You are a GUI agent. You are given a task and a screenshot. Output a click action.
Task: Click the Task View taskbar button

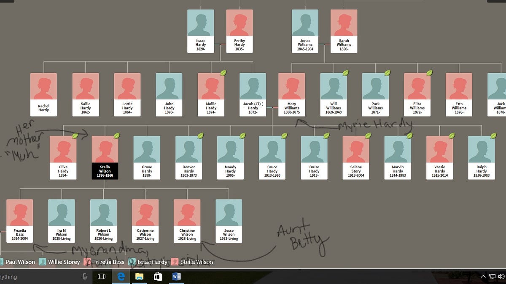(102, 276)
